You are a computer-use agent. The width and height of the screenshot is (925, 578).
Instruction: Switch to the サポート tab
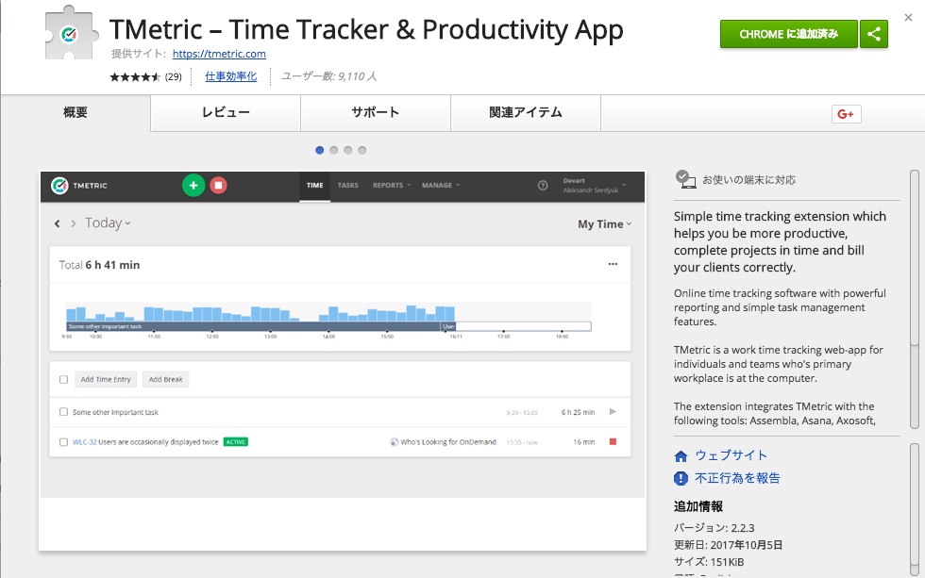[x=376, y=112]
